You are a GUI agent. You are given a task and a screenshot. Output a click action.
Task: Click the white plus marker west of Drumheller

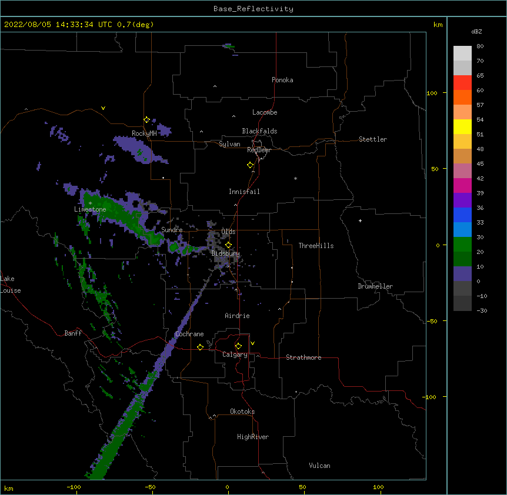(x=360, y=220)
